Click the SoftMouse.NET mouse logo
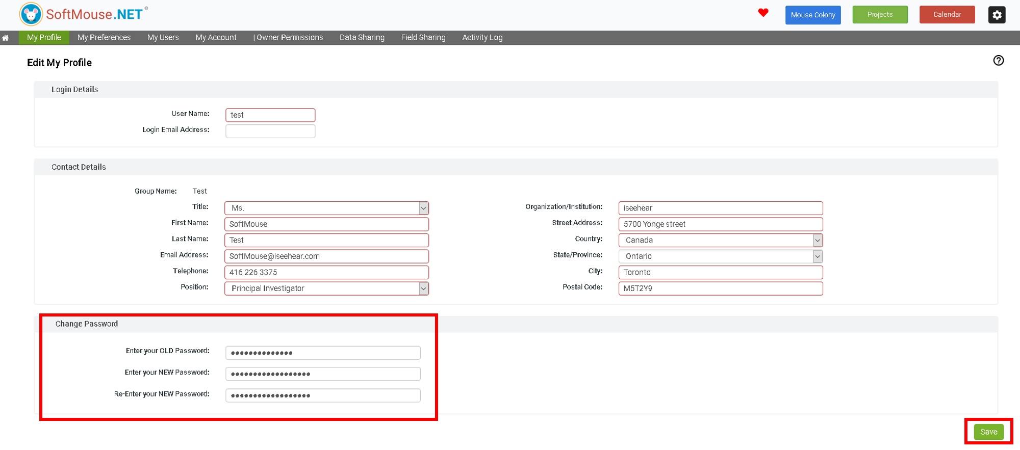This screenshot has width=1020, height=450. [31, 14]
